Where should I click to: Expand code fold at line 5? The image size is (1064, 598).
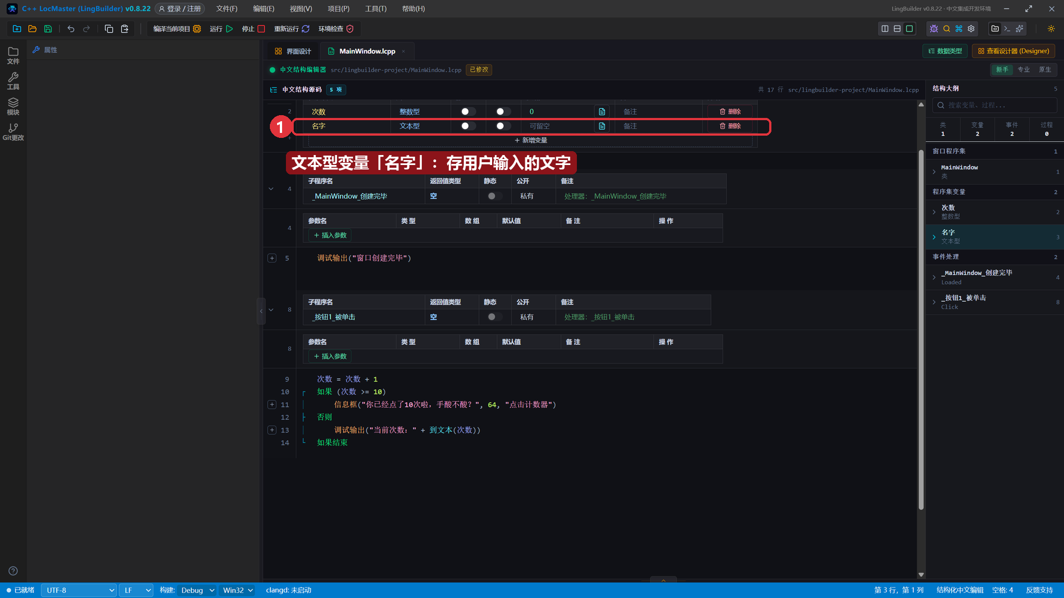pyautogui.click(x=272, y=258)
